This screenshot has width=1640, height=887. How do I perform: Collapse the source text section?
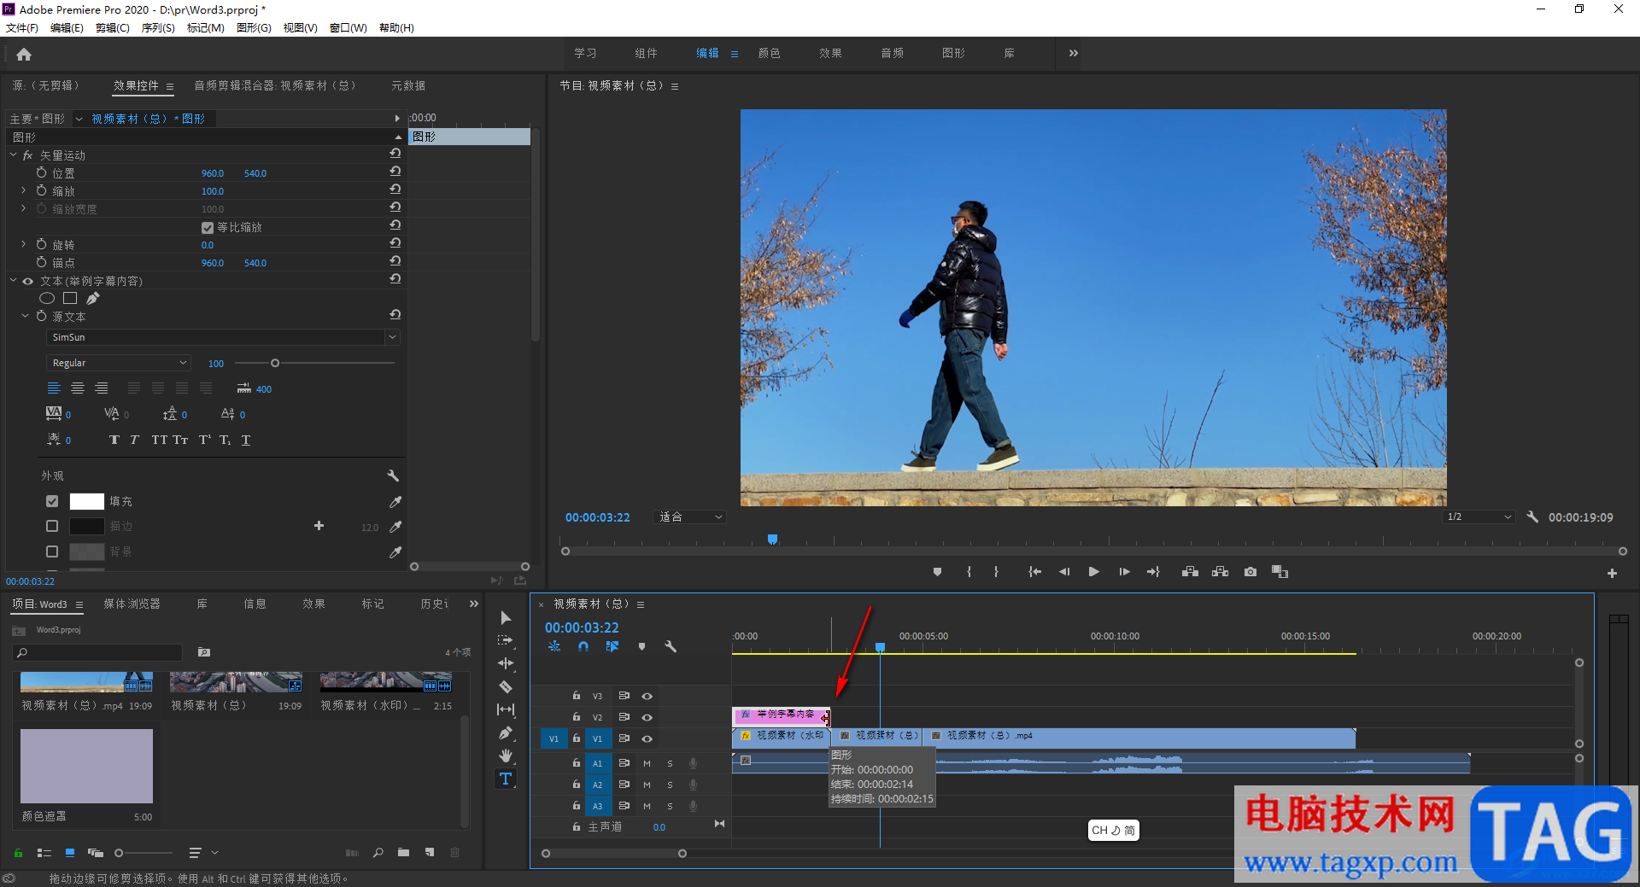[25, 316]
